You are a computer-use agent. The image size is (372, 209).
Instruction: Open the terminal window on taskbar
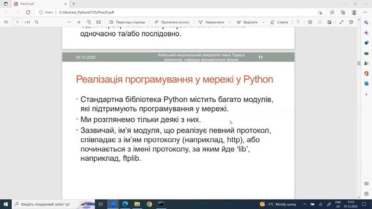click(x=161, y=204)
